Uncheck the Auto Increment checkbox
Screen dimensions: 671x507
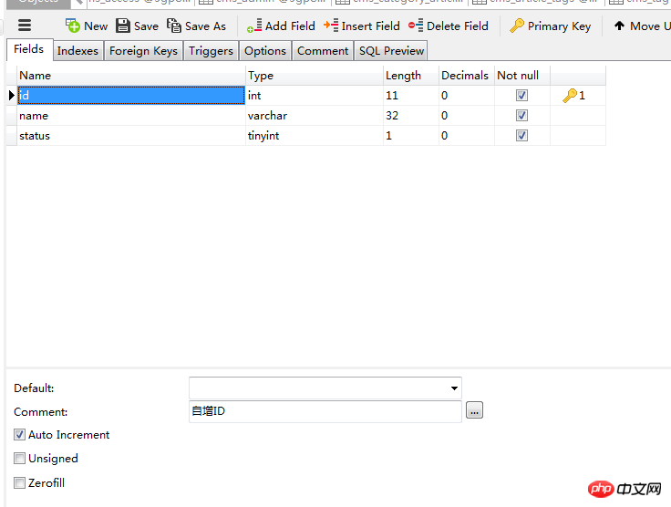pyautogui.click(x=19, y=435)
